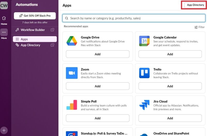Click the Simple Poll app logo
This screenshot has height=136, width=207.
[72, 105]
